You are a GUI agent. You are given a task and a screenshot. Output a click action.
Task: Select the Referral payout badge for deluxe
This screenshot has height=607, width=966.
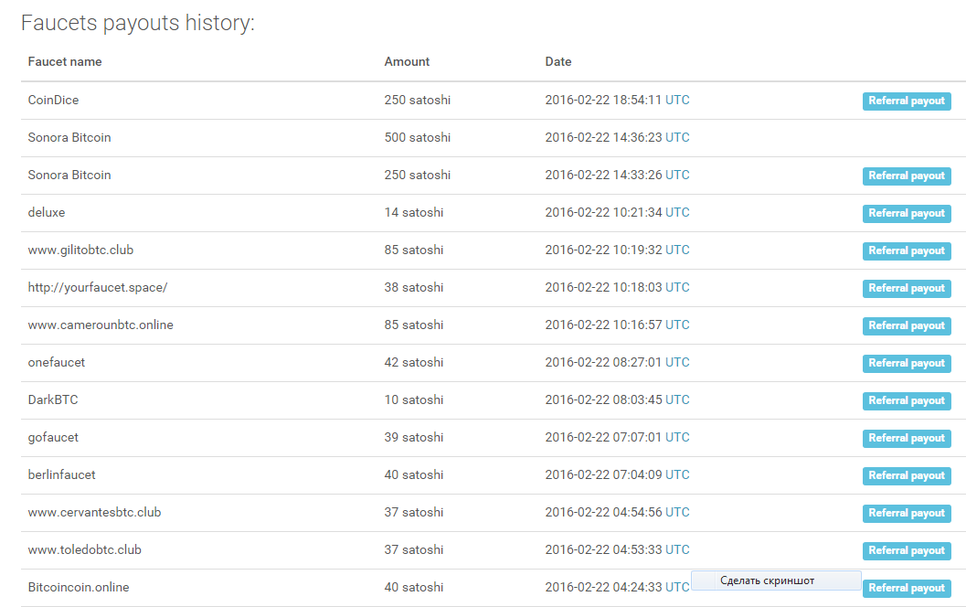click(907, 213)
